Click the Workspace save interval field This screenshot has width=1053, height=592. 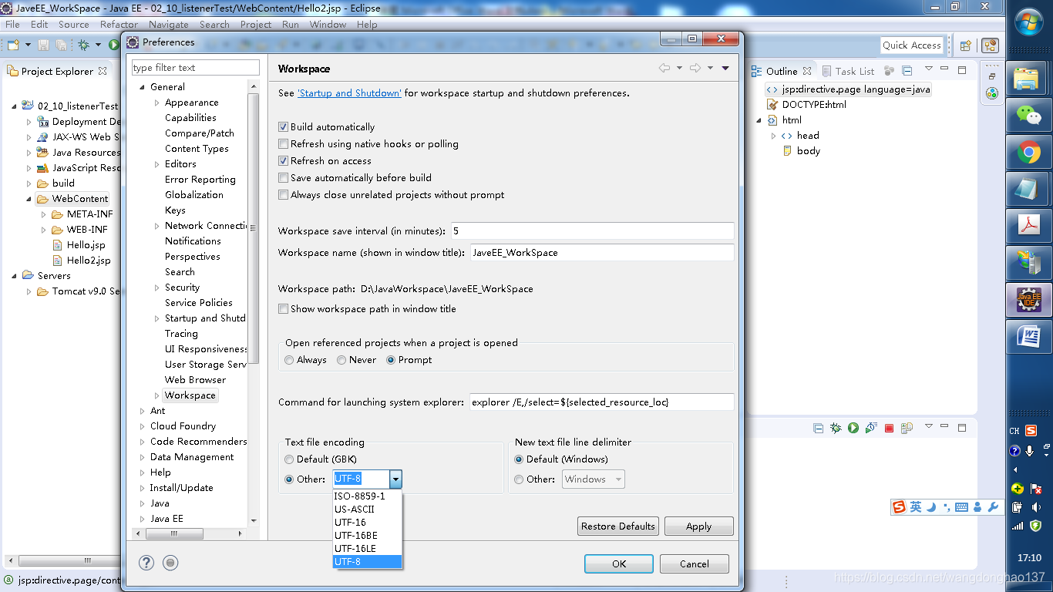[592, 231]
